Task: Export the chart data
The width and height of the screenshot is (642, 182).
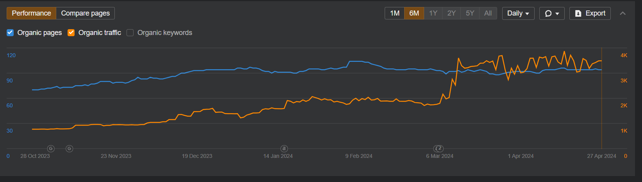Action: click(x=590, y=13)
